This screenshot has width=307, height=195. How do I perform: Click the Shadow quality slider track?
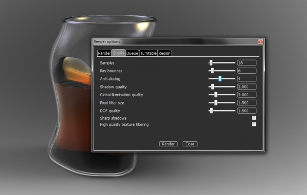[222, 86]
